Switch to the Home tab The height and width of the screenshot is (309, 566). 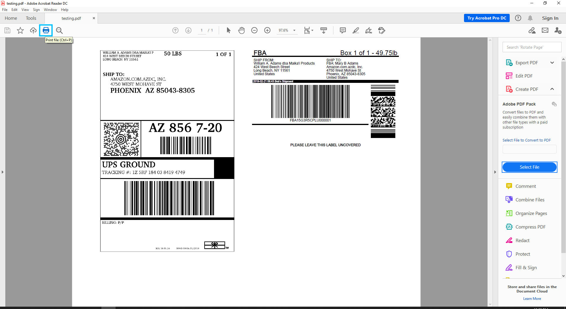click(x=11, y=18)
